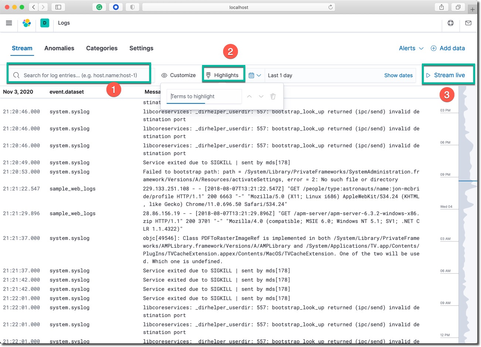
Task: Click the event.dataset column header
Action: [66, 92]
